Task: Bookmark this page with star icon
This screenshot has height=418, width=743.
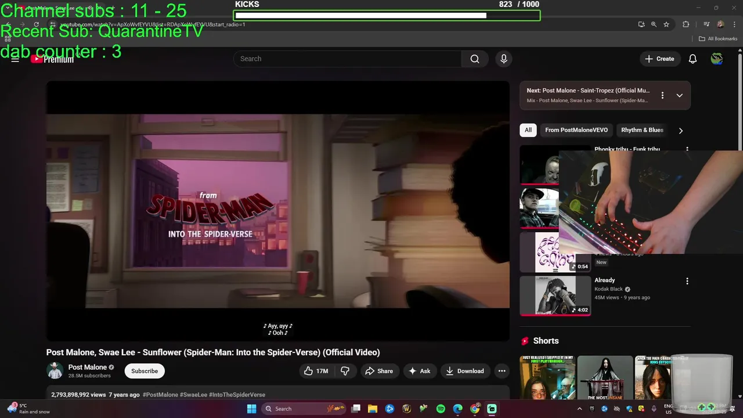Action: (x=666, y=24)
